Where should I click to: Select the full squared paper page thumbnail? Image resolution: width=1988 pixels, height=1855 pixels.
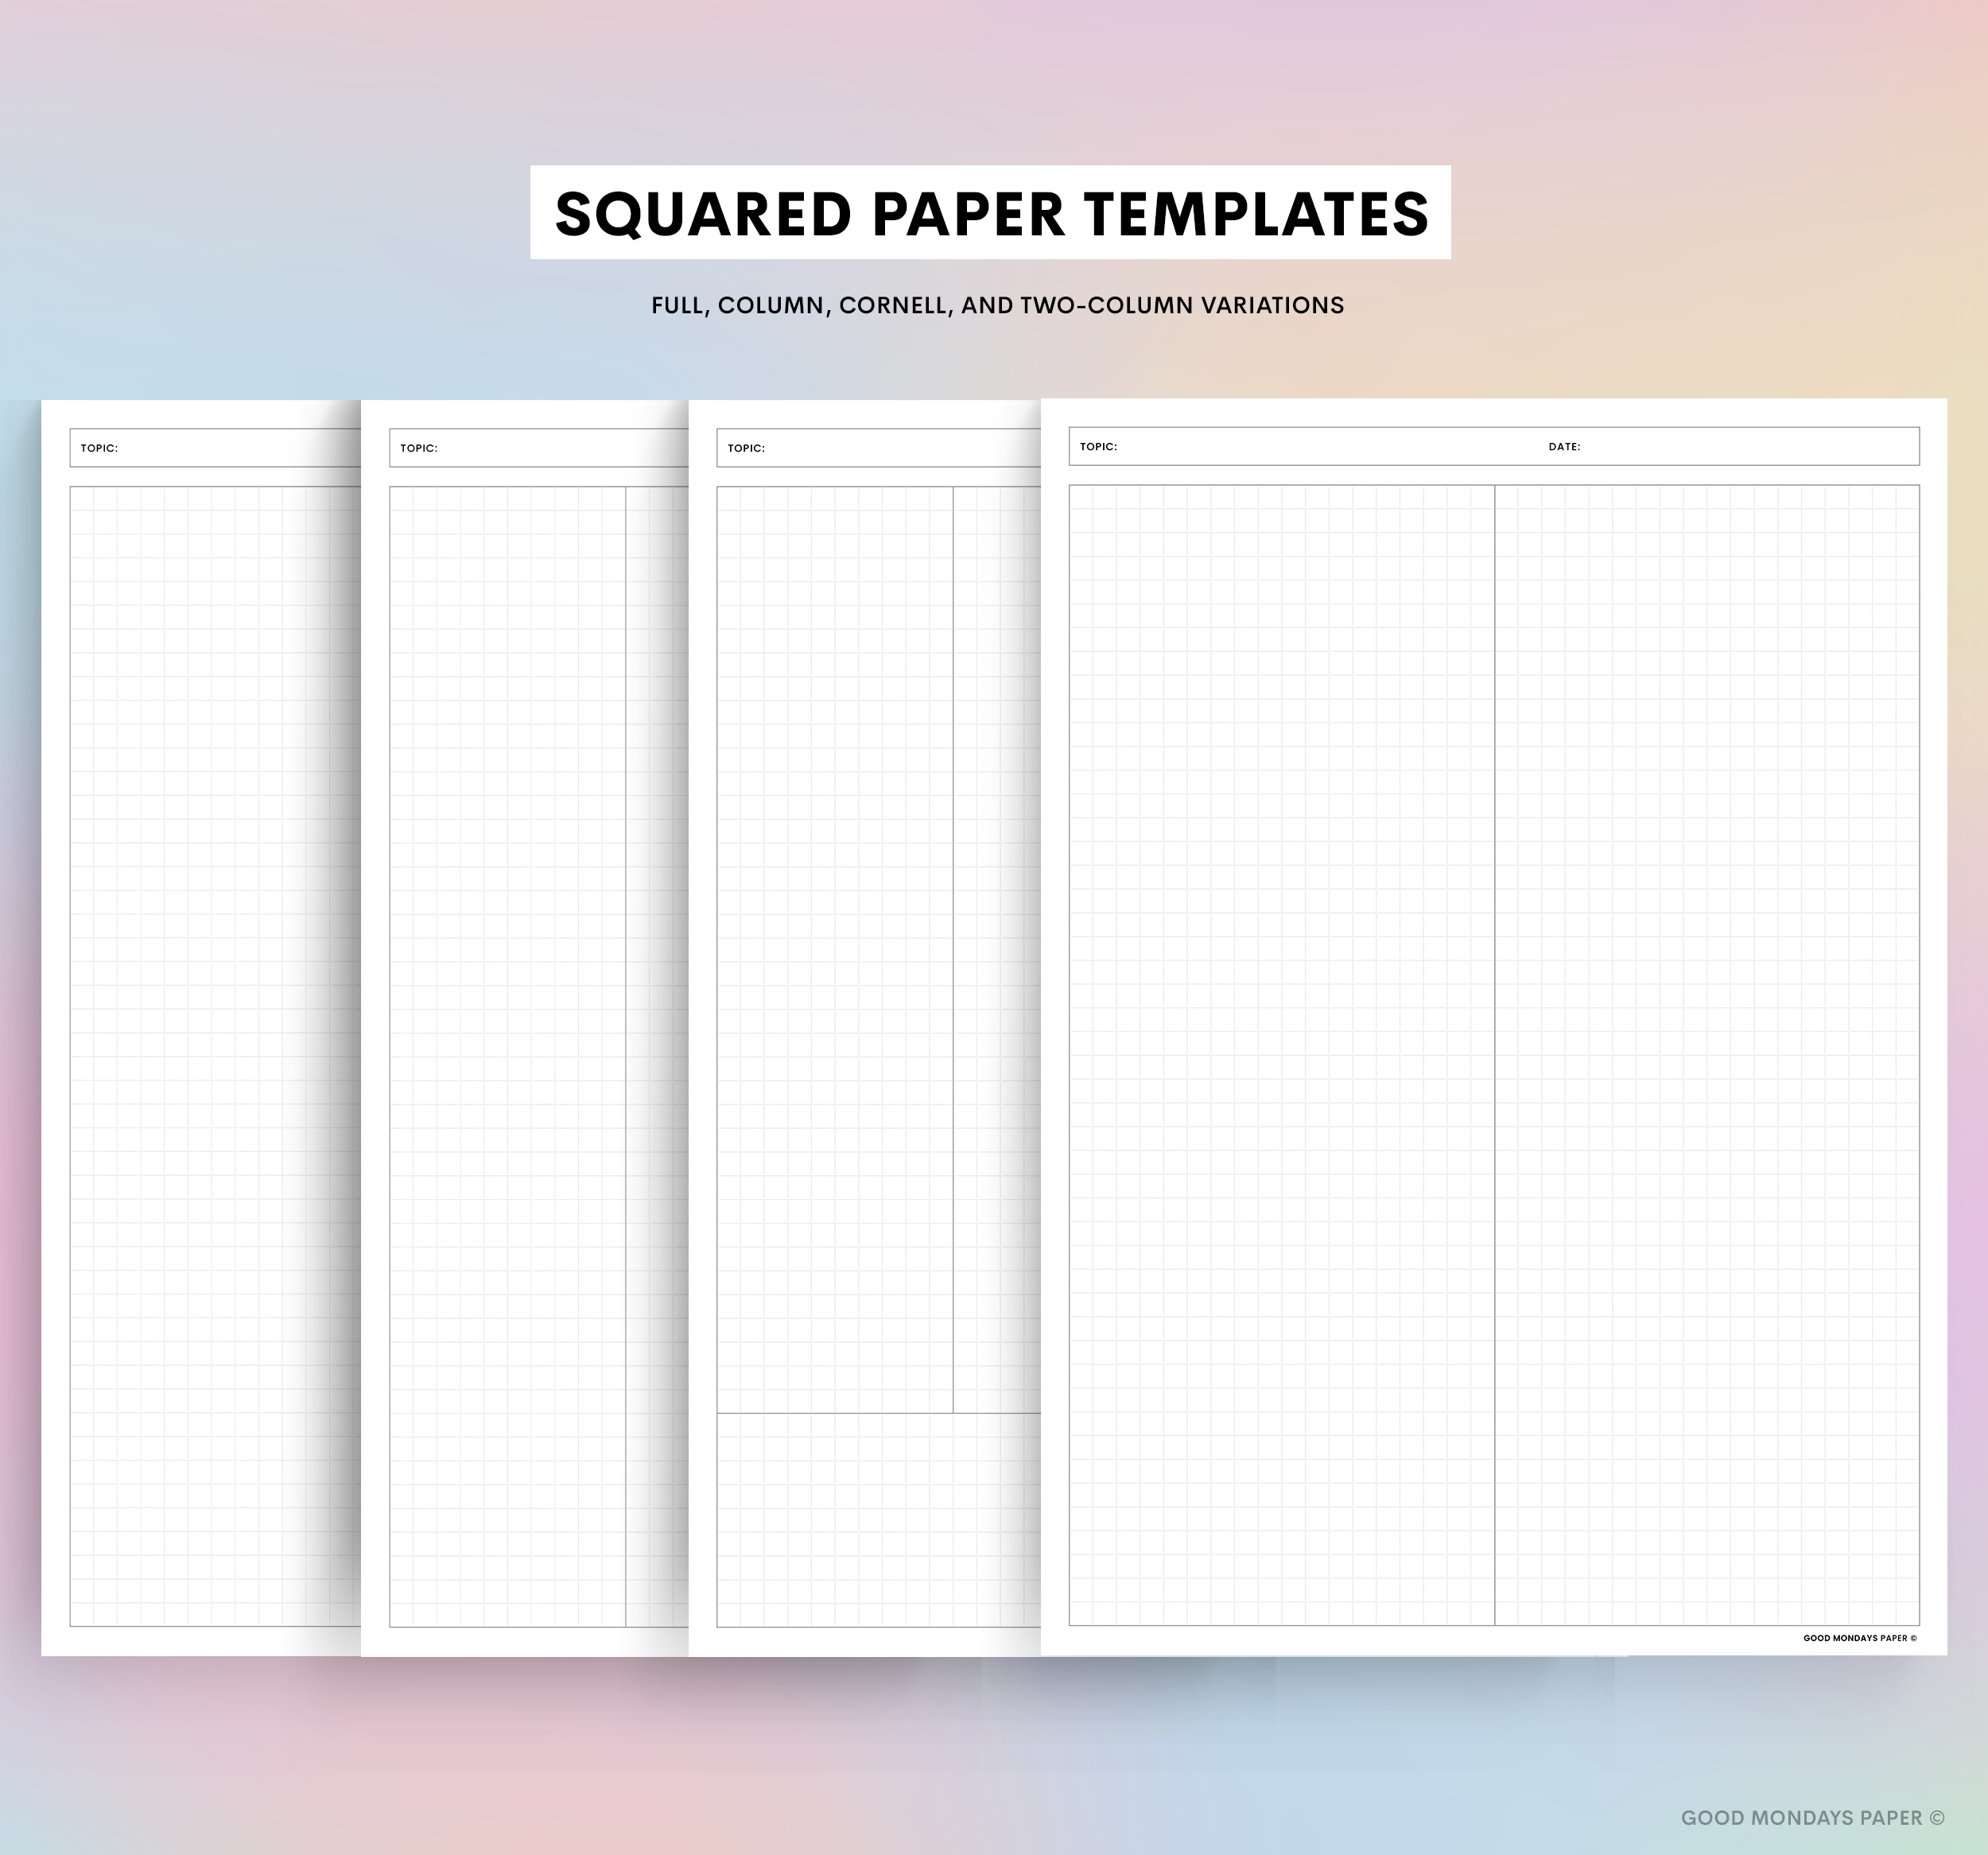click(x=201, y=1028)
